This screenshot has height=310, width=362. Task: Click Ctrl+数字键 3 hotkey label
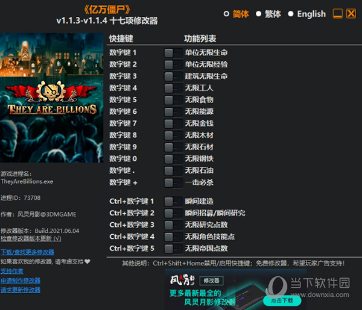click(132, 225)
